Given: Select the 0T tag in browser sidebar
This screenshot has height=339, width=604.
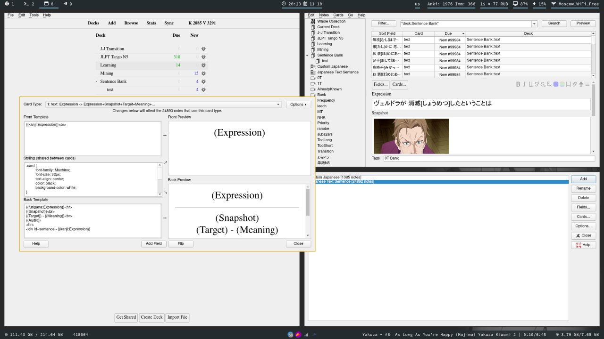Looking at the screenshot, I should (319, 78).
